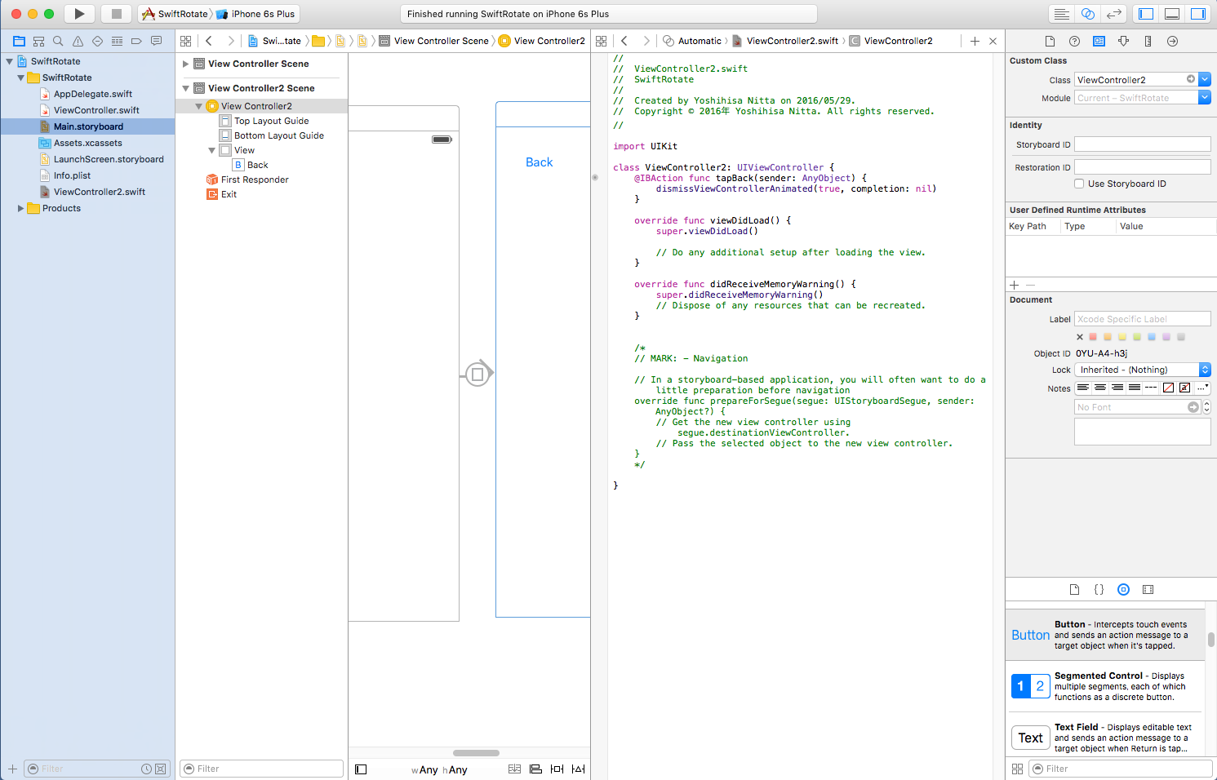Viewport: 1217px width, 780px height.
Task: Open the Find navigator
Action: click(58, 41)
